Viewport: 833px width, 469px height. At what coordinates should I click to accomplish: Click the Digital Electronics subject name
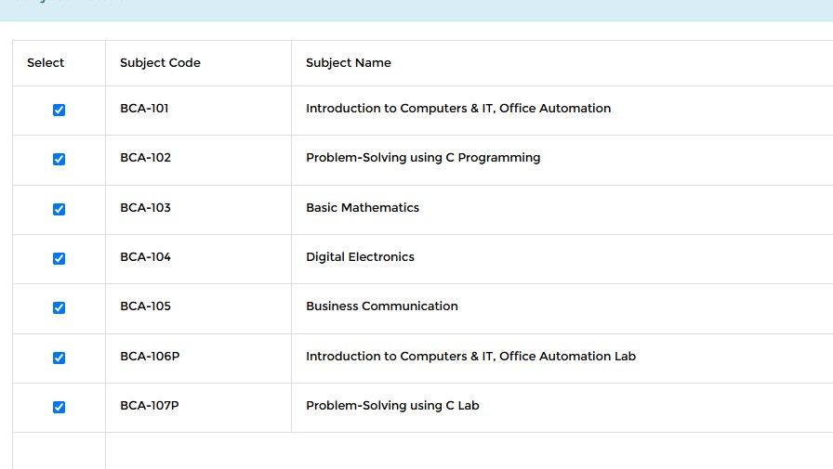click(x=360, y=257)
